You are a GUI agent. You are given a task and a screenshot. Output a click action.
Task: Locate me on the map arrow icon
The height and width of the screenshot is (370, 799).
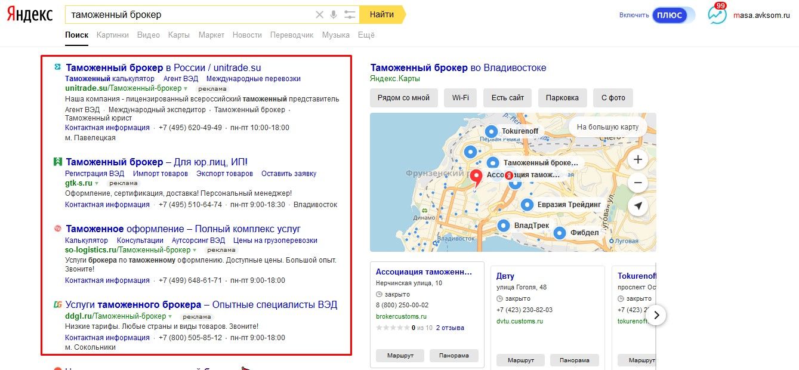(638, 206)
